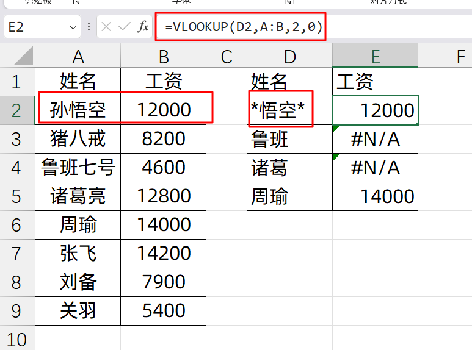Click cell B1 containing 工资
Screen dimensions: 472x350
[164, 82]
